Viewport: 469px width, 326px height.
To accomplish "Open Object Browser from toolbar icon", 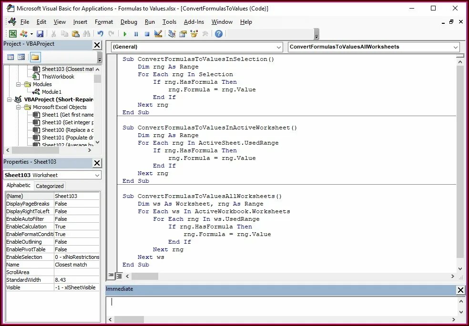I will pos(194,34).
